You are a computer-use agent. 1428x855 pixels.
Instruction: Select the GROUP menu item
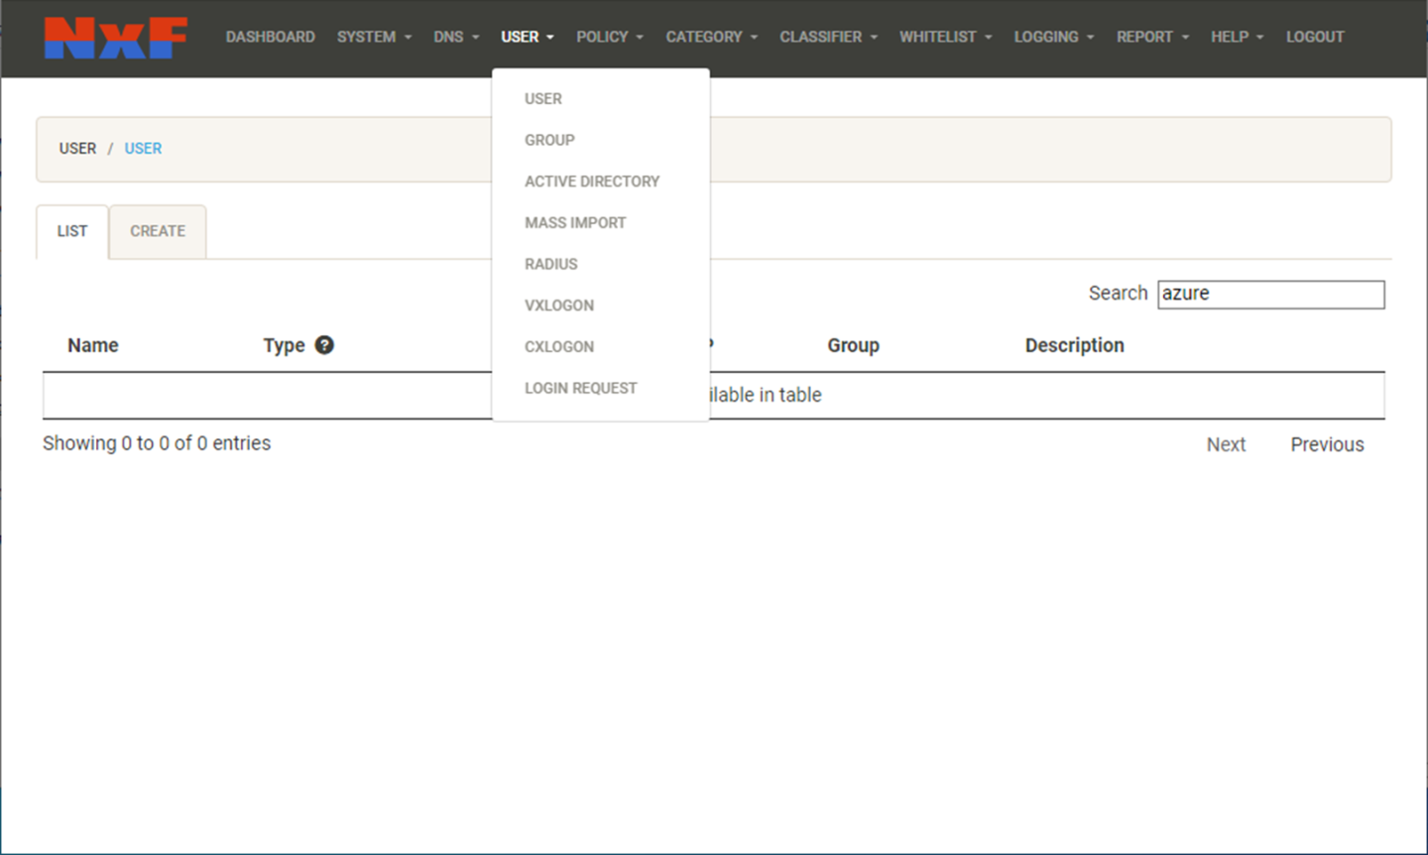(549, 140)
